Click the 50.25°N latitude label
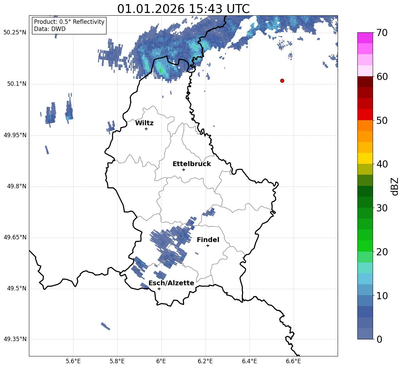Image resolution: width=403 pixels, height=368 pixels. 15,33
